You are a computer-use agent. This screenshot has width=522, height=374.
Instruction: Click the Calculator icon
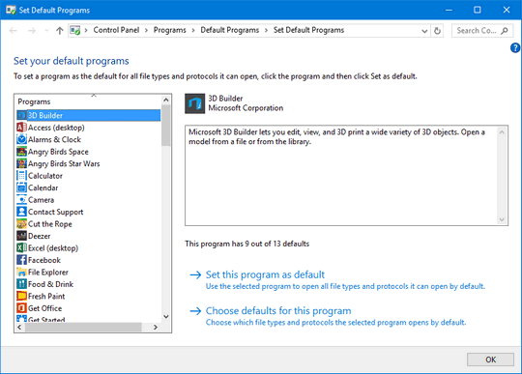(21, 176)
